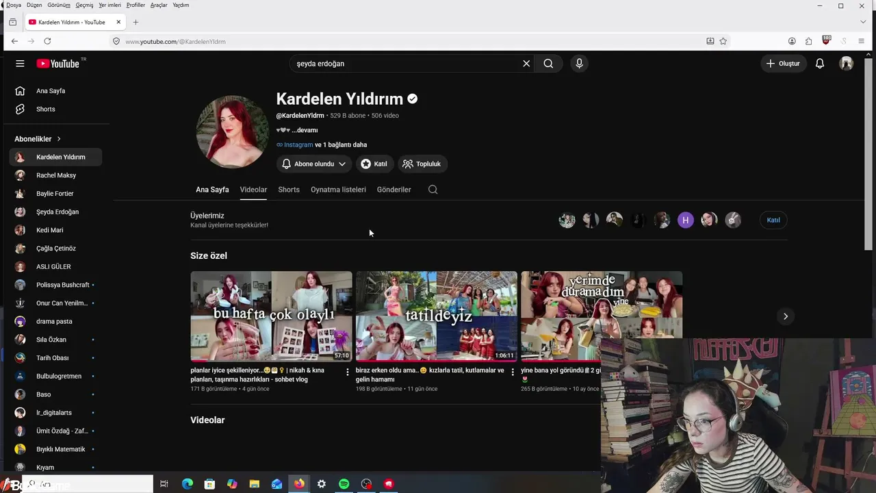Play the 'tatildeyiz' video thumbnail
The width and height of the screenshot is (876, 493).
coord(437,316)
